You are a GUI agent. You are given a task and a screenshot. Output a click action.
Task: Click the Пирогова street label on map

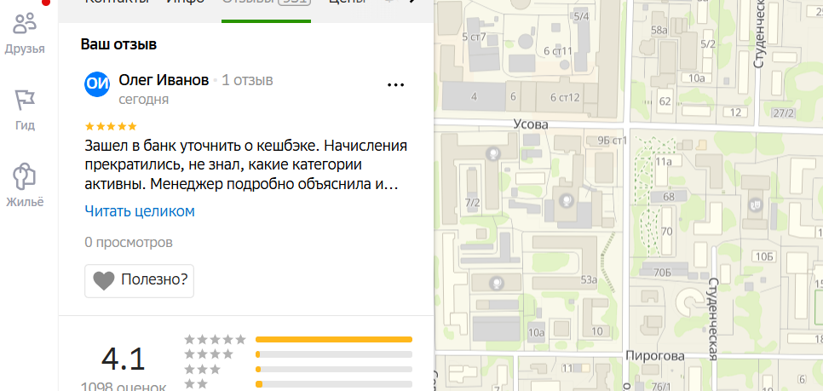(x=655, y=356)
